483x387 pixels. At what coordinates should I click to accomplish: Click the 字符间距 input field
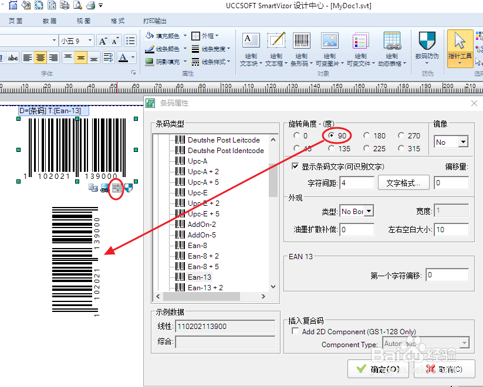point(357,183)
